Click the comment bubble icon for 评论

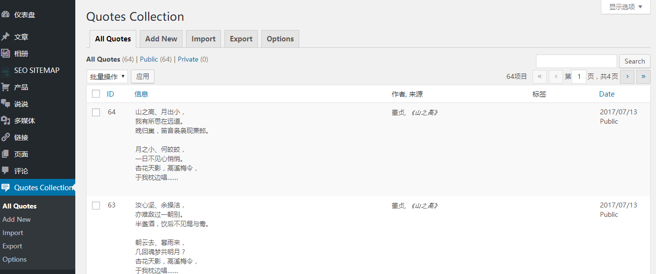(x=5, y=171)
